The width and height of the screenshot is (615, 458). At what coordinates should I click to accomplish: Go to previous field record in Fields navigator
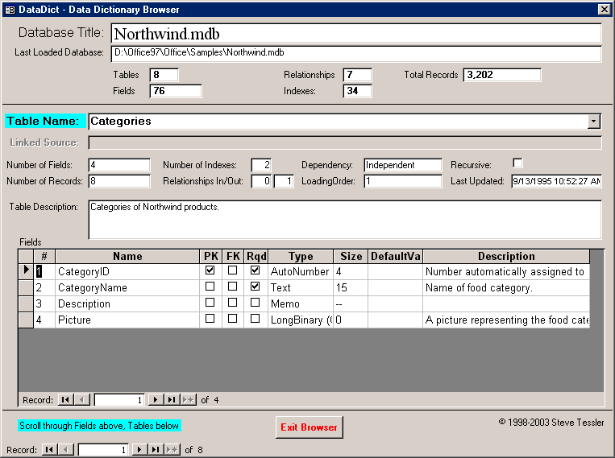82,399
